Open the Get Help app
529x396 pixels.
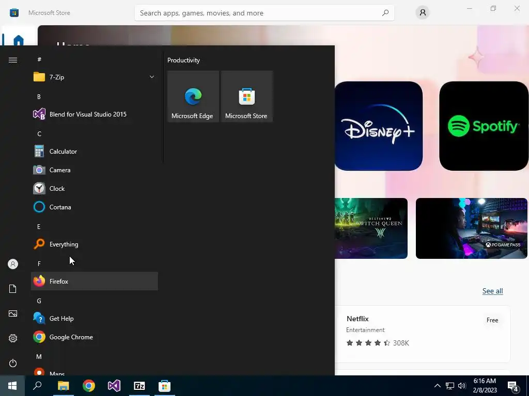[x=95, y=319]
